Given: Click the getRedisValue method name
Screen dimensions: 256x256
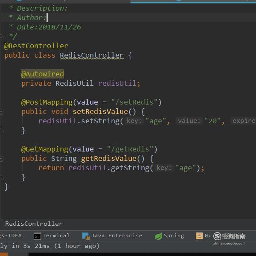Looking at the screenshot, I should coord(109,159).
